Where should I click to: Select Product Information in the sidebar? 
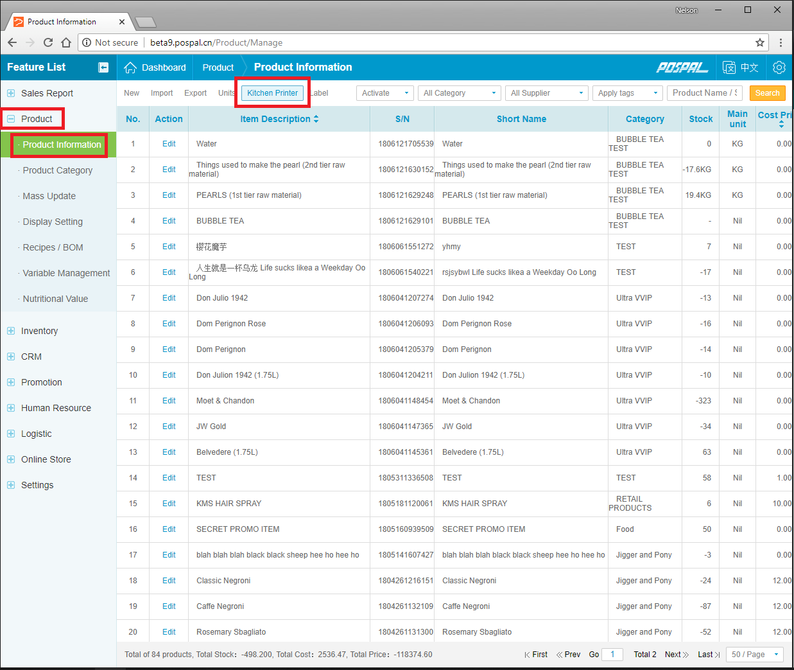[x=62, y=145]
